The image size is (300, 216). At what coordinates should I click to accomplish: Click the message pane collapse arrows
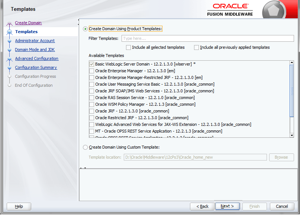[x=83, y=168]
